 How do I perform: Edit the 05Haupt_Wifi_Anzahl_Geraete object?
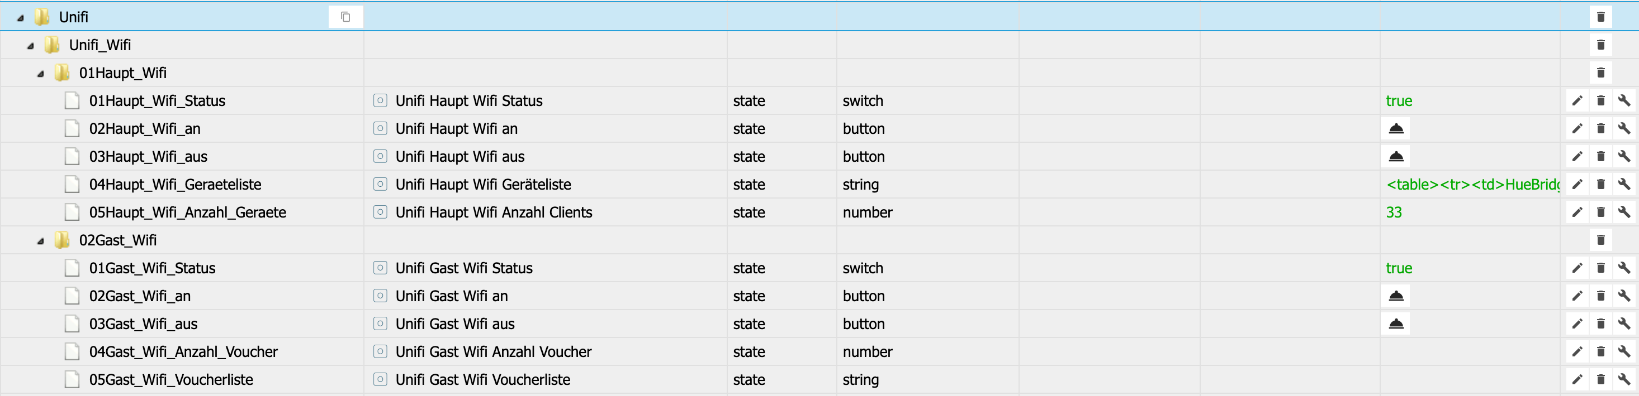coord(1578,212)
